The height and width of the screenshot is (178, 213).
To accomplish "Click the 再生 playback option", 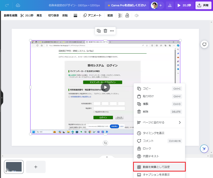I will tap(39, 16).
